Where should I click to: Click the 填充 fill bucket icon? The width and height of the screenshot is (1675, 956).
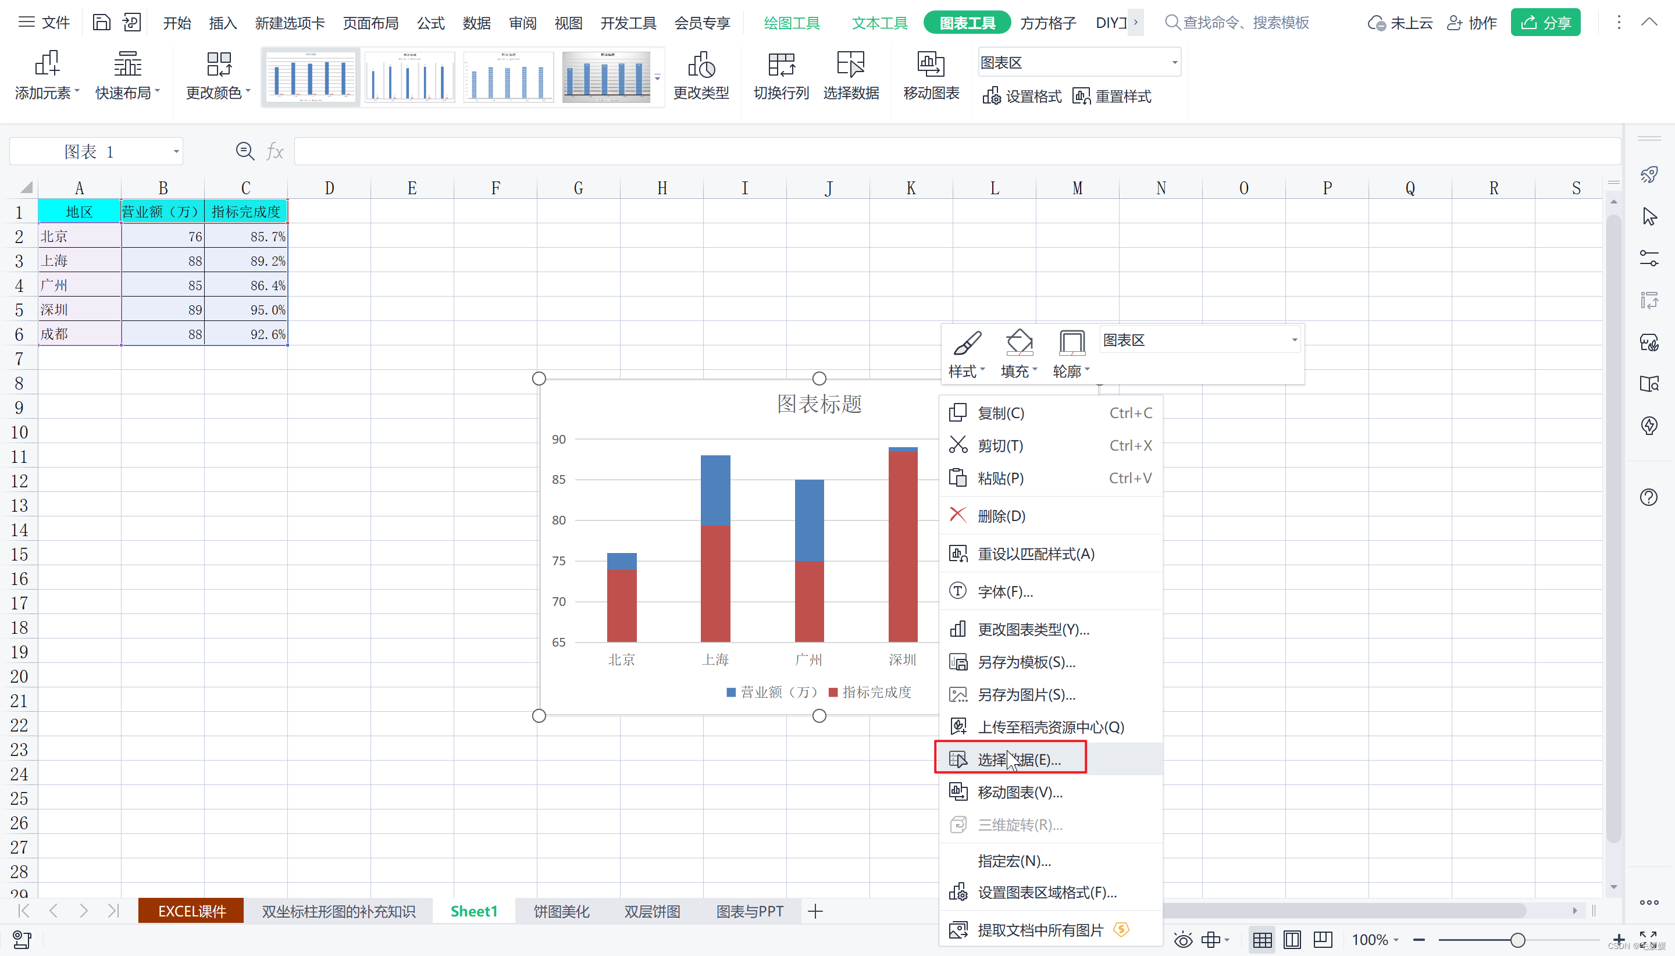point(1018,343)
